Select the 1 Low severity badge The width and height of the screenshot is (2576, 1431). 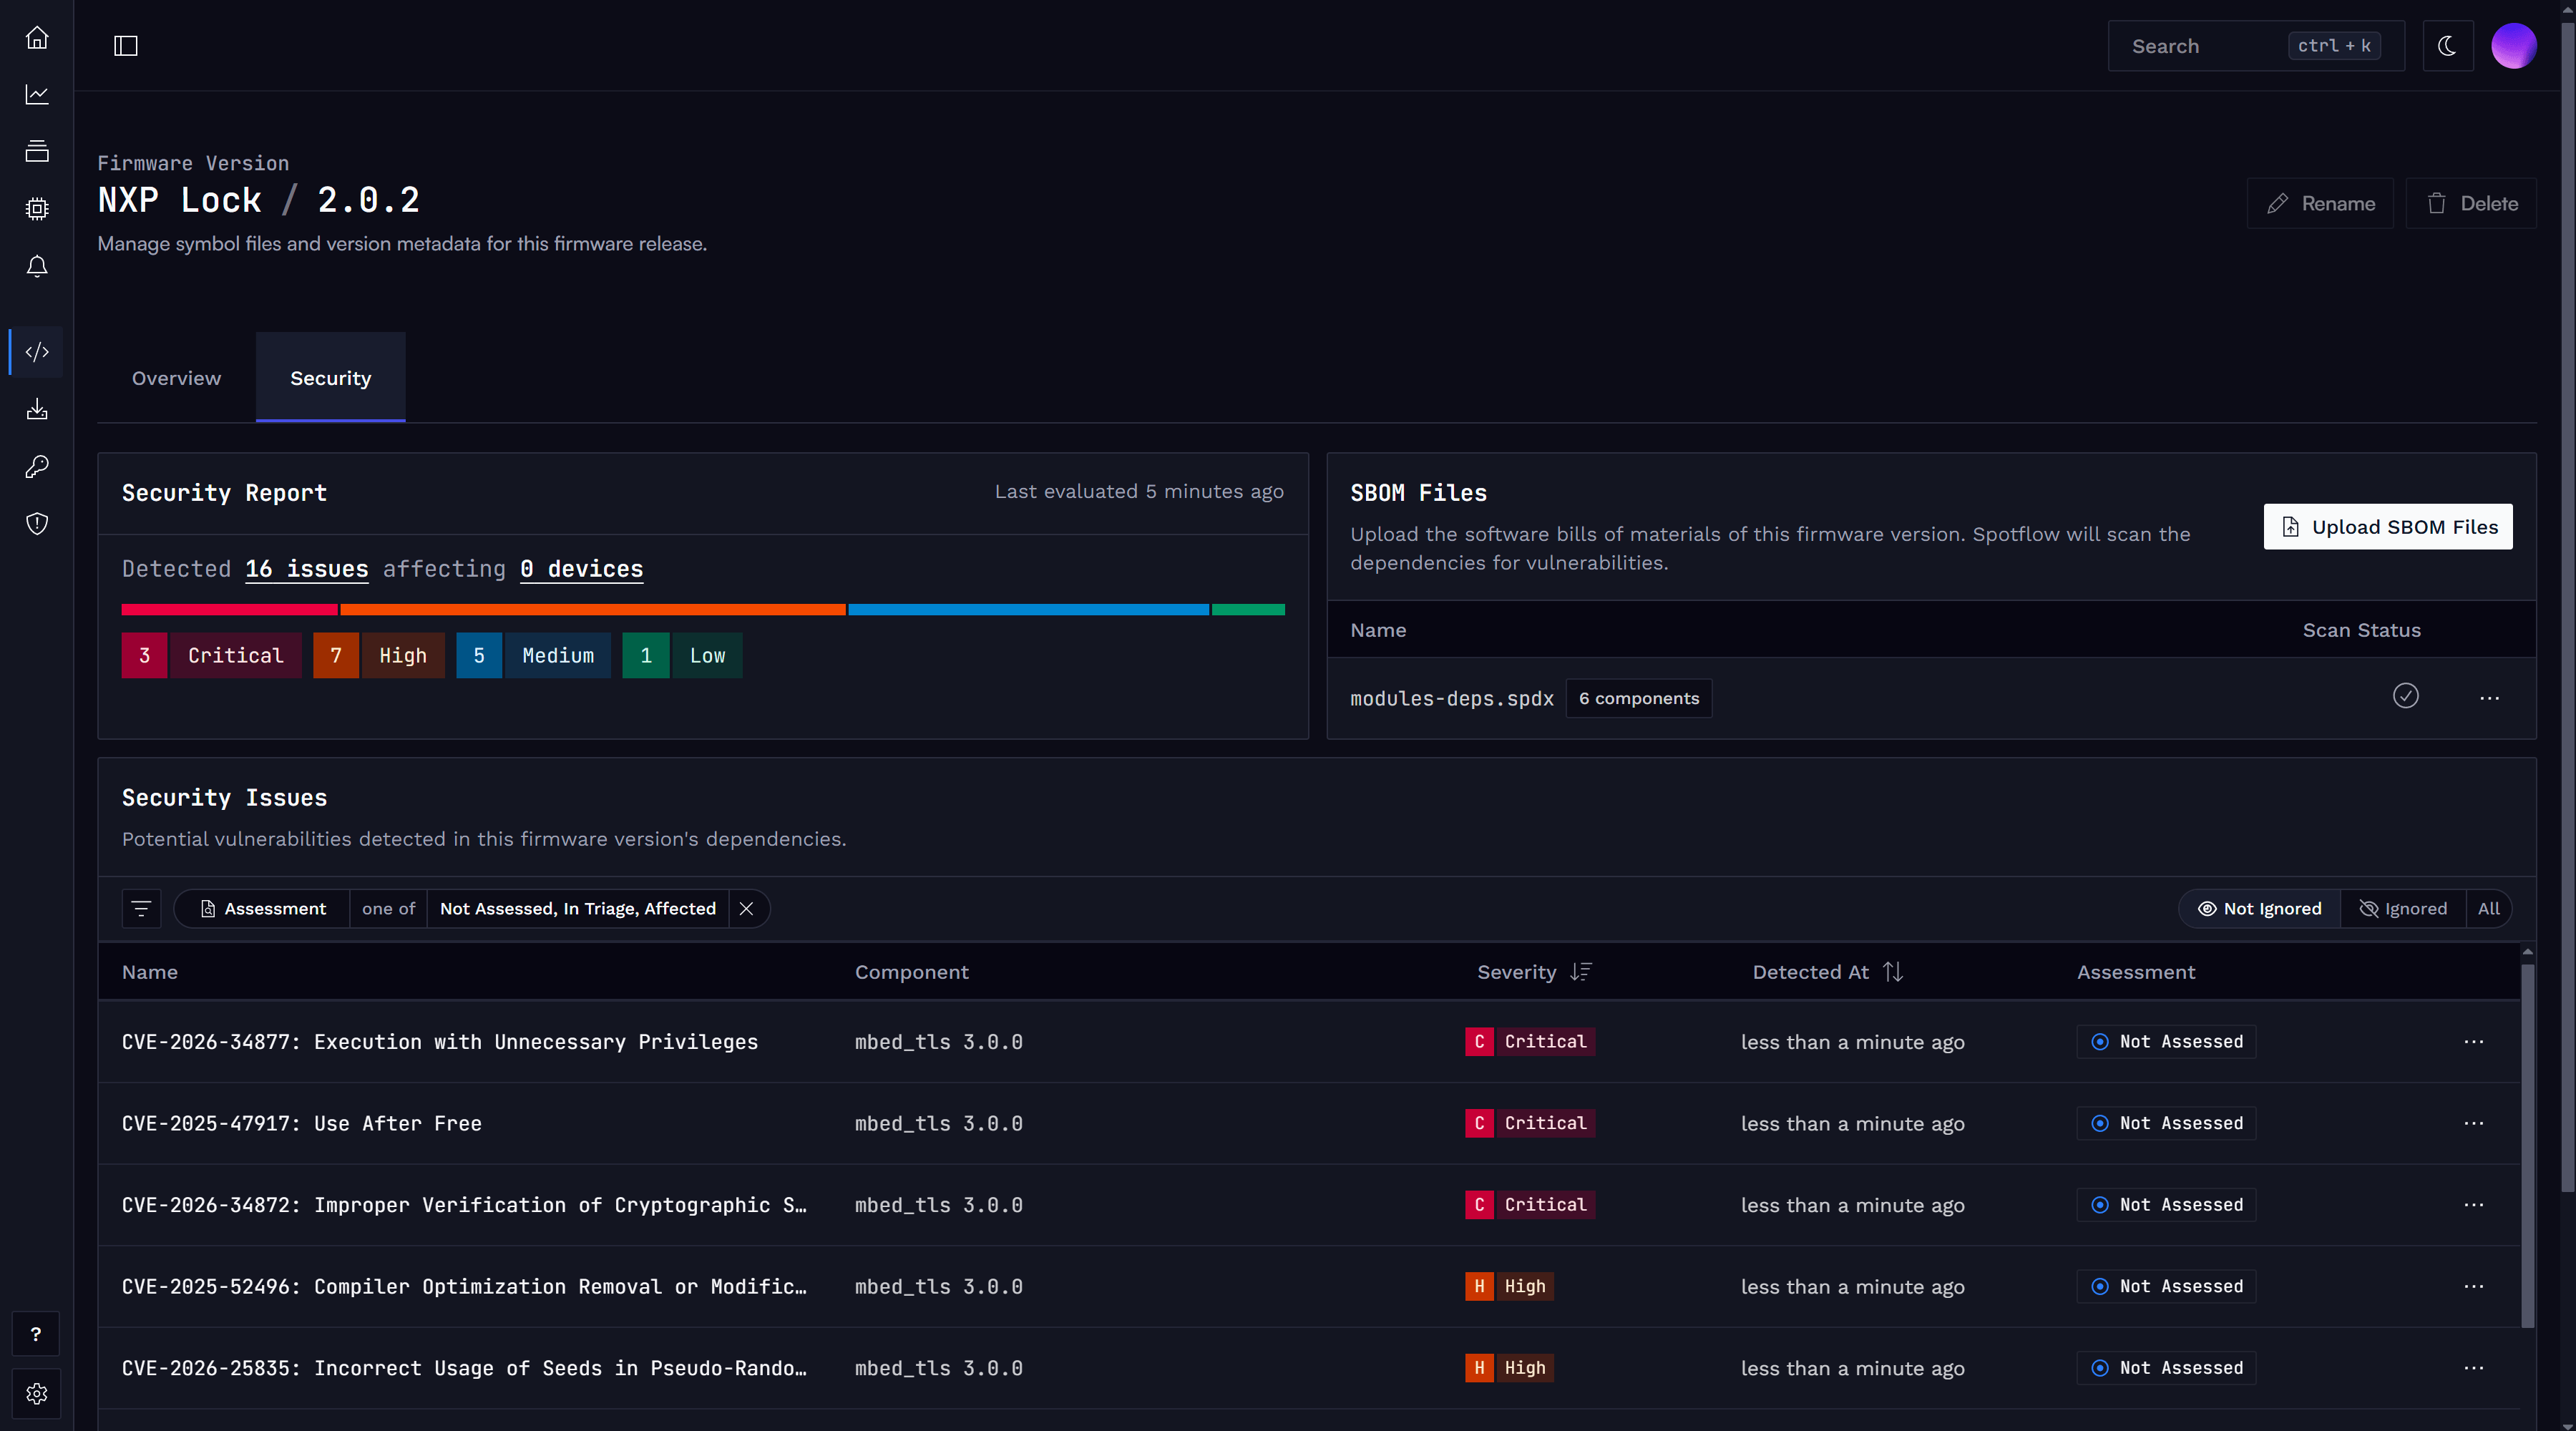click(x=682, y=655)
